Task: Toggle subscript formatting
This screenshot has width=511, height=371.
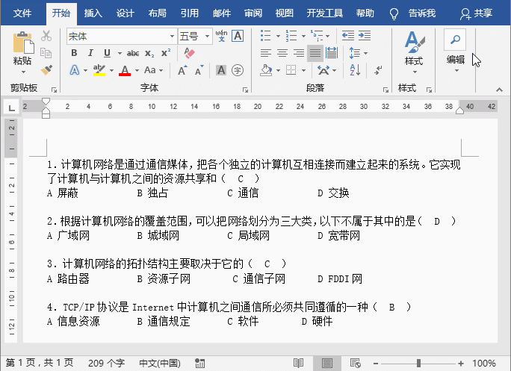Action: (x=149, y=53)
